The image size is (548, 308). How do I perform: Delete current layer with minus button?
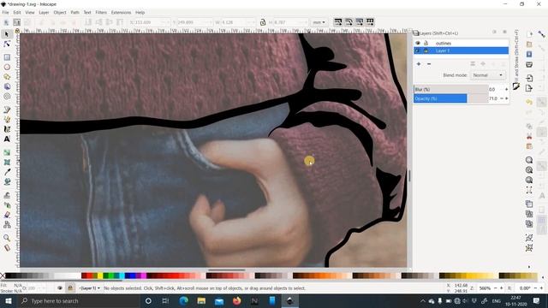[x=429, y=64]
